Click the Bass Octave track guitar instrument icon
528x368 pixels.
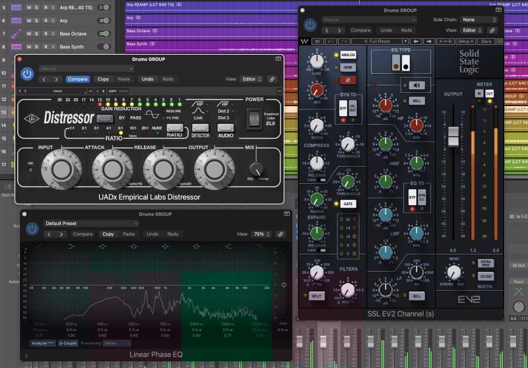pyautogui.click(x=16, y=34)
